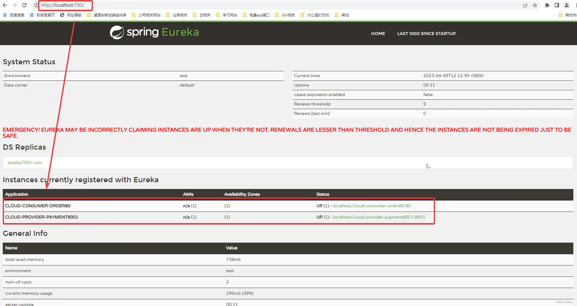Click the Lease expiration enabled label
The image size is (577, 306).
[x=319, y=95]
